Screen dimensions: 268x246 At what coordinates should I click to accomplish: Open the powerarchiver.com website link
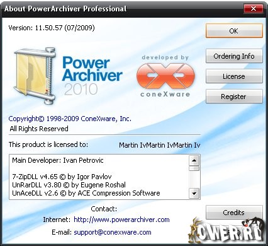121,220
